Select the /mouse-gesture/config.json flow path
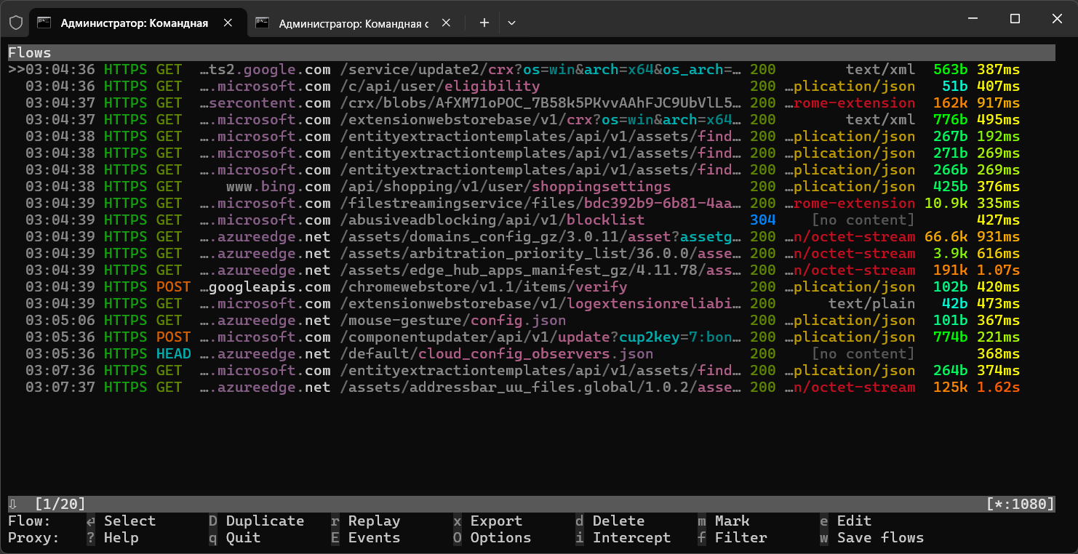1078x554 pixels. 453,321
